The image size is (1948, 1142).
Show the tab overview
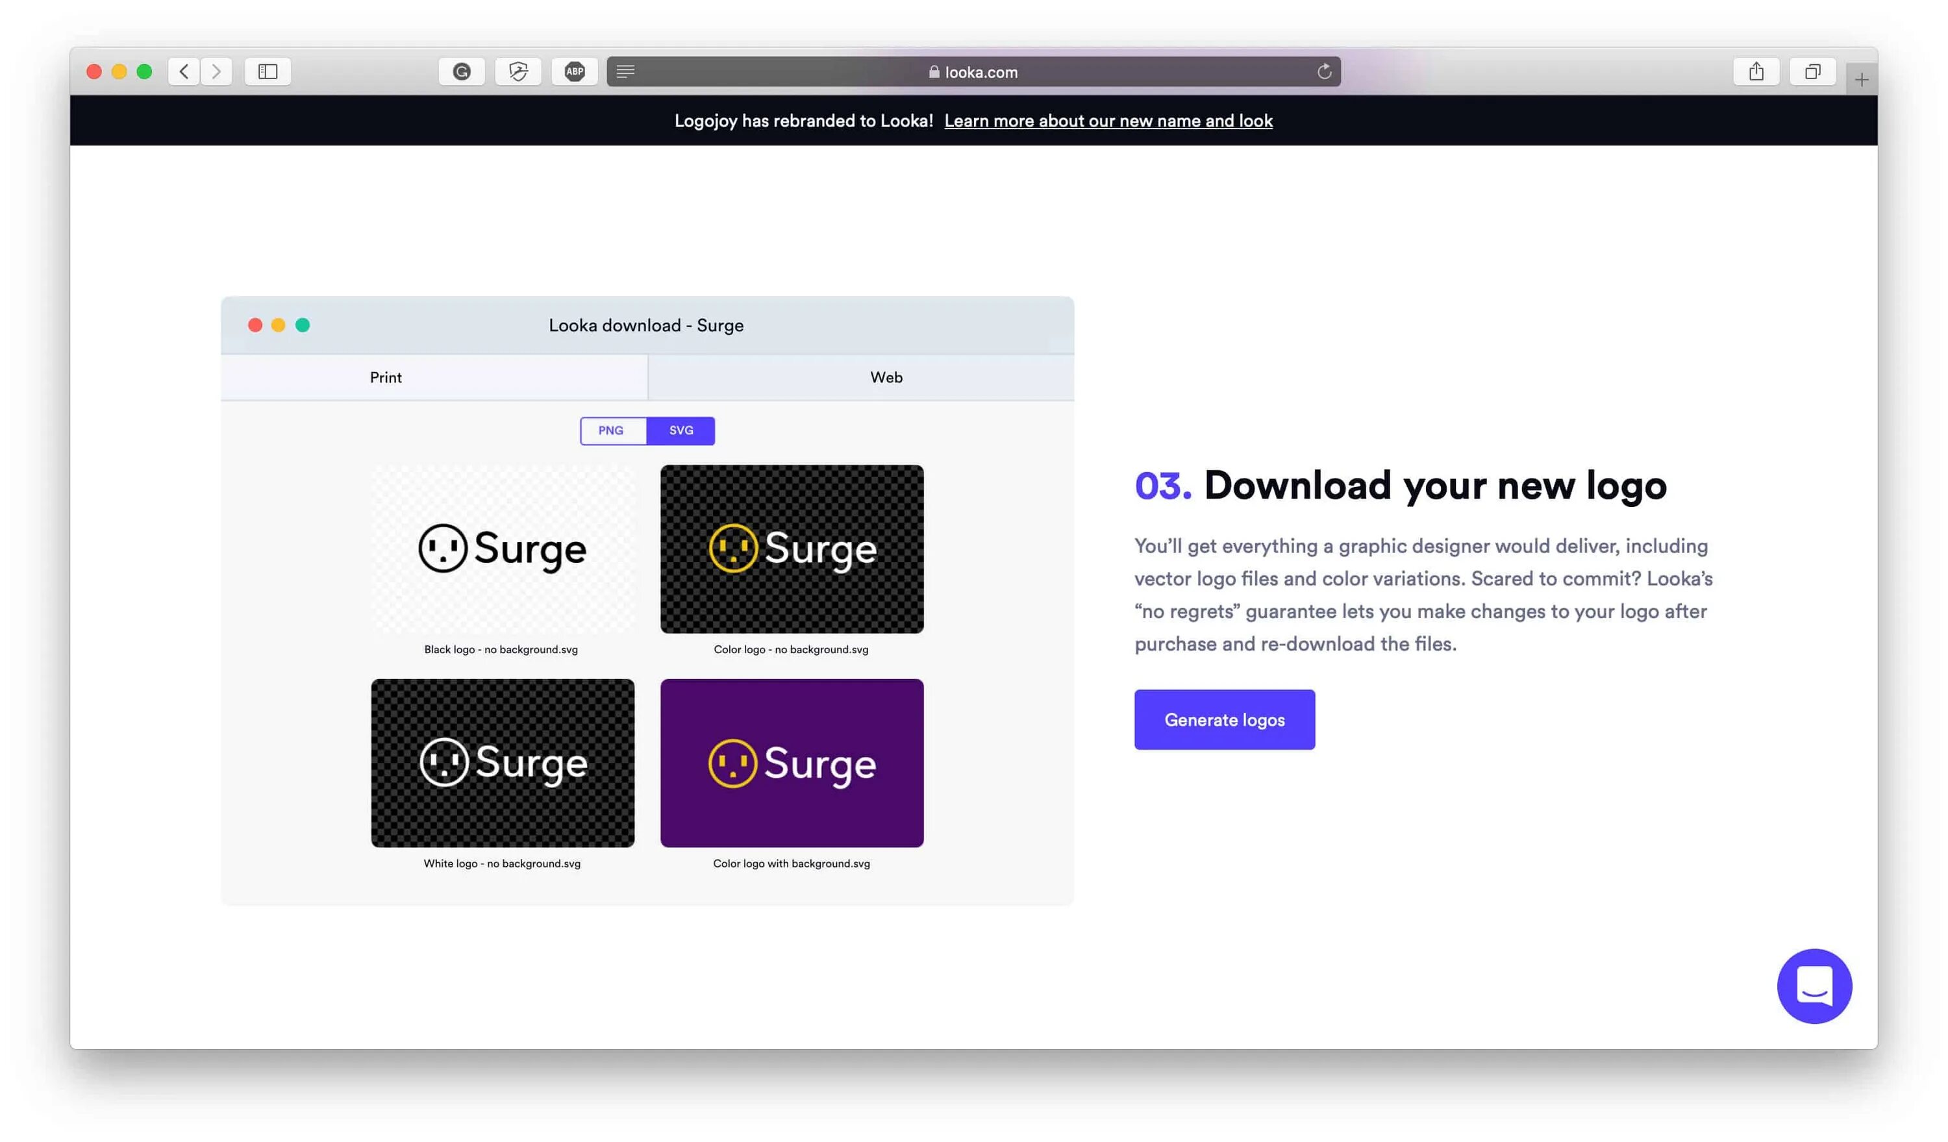coord(1812,72)
